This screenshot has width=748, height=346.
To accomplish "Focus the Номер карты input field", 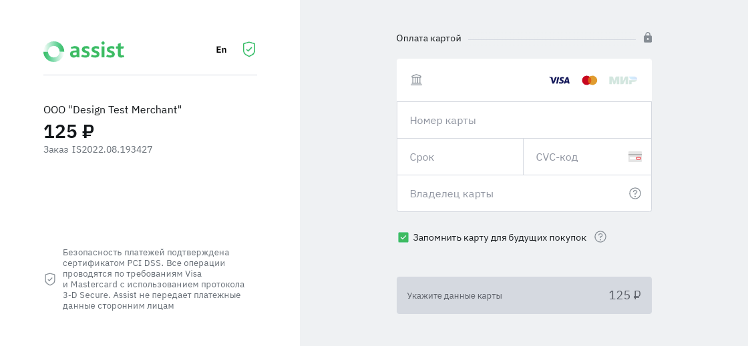I will [x=524, y=121].
